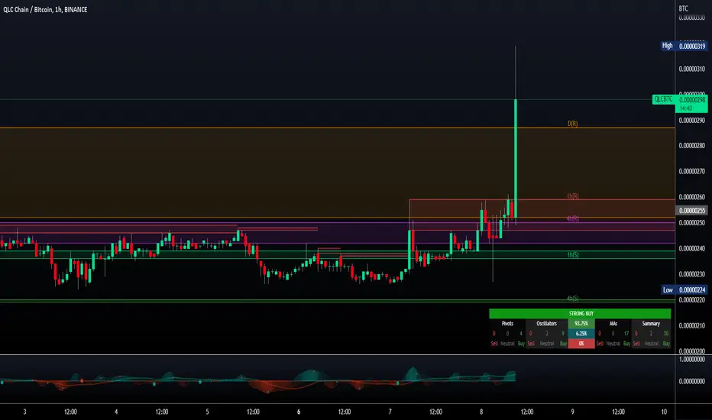
Task: Click the MAs column header
Action: coord(613,324)
